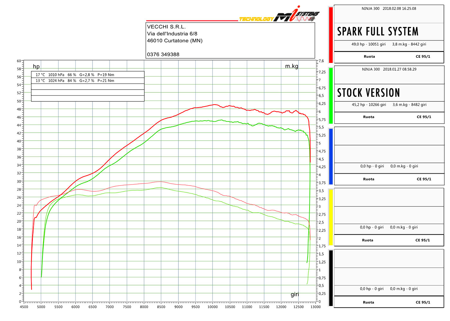Click NINJA 300 2018.02.08 16.25.08 header
This screenshot has width=450, height=321.
389,9
